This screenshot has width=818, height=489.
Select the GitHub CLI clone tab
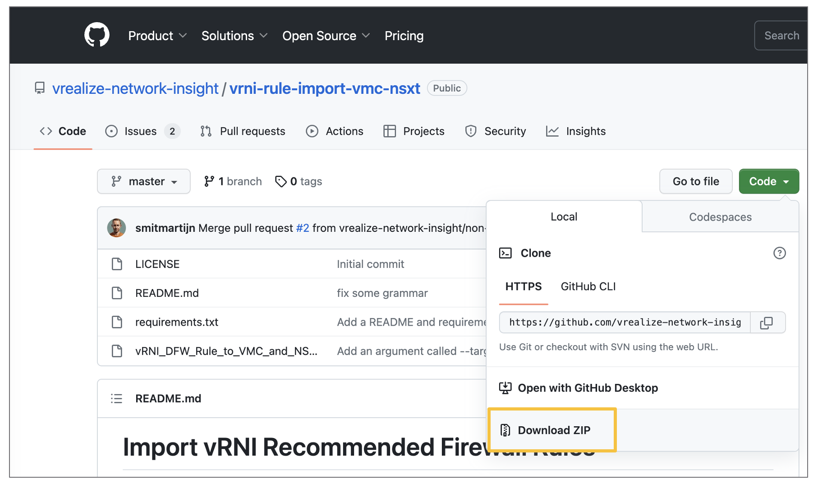[x=588, y=286]
